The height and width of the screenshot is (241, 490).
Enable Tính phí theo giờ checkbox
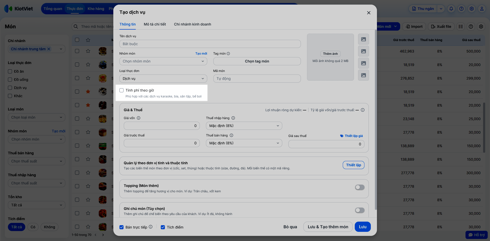[x=121, y=90]
